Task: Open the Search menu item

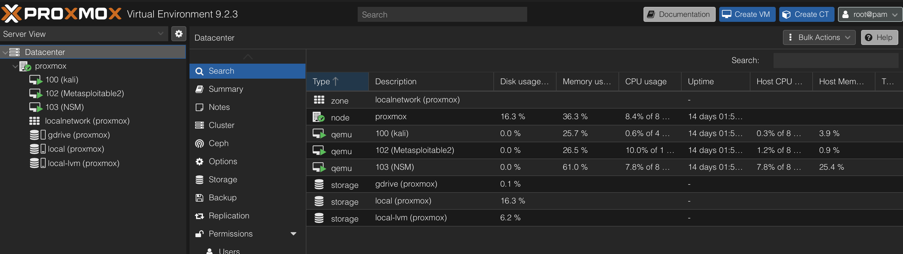Action: click(248, 71)
